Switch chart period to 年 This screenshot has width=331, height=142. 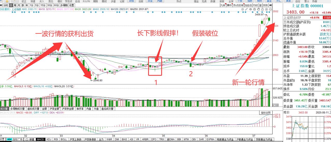[x=27, y=5]
